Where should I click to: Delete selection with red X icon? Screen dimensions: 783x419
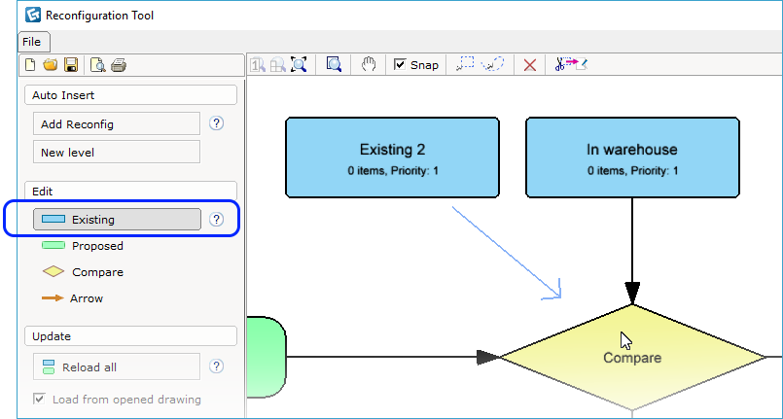tap(530, 65)
